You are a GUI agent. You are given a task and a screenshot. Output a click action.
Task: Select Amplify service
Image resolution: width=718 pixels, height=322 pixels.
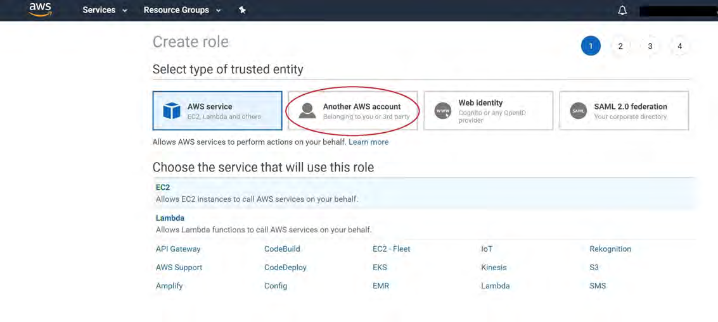[169, 286]
